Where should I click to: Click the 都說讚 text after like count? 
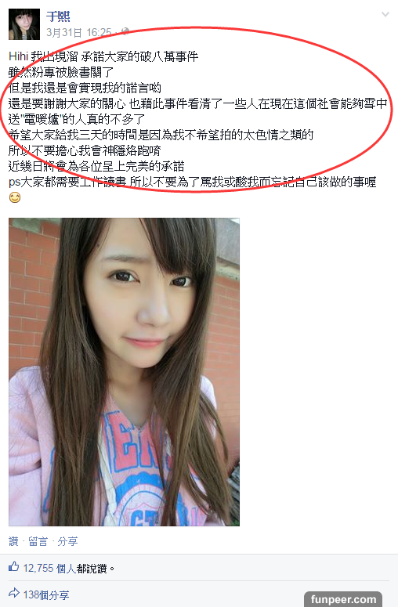pyautogui.click(x=92, y=569)
